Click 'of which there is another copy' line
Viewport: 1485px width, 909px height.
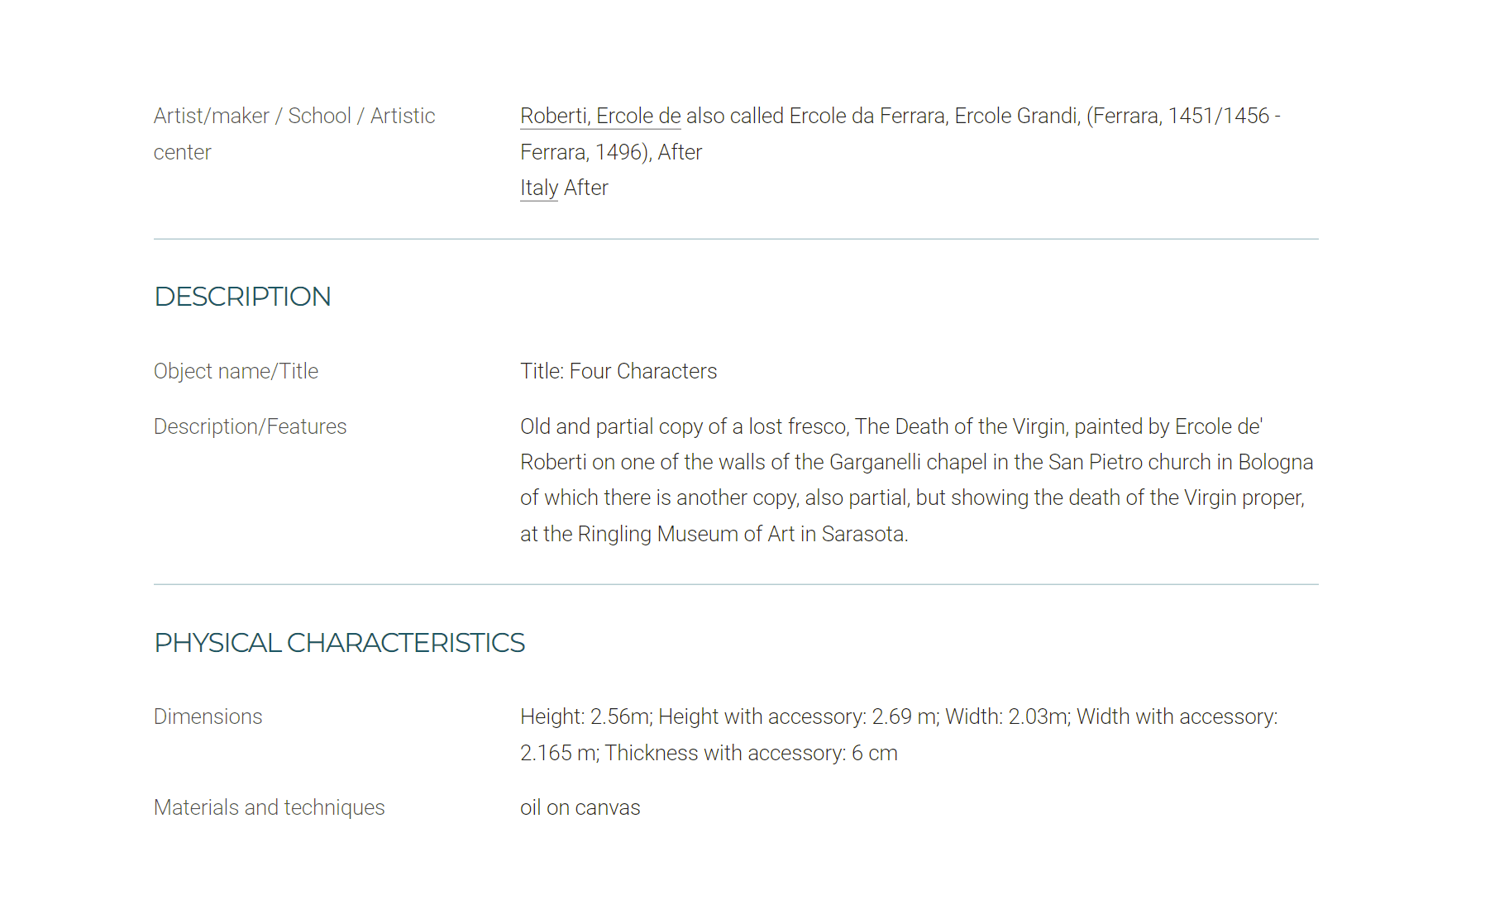[912, 497]
